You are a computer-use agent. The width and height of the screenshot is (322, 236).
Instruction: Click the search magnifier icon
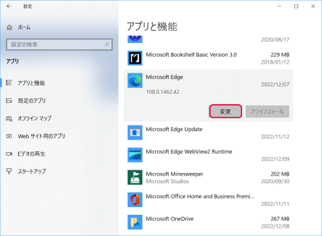107,44
